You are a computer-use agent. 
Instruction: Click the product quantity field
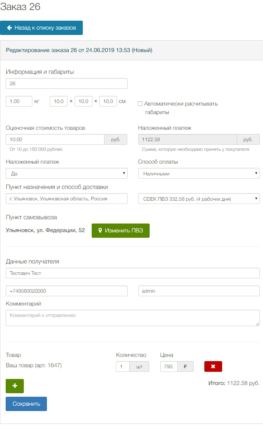coord(123,366)
